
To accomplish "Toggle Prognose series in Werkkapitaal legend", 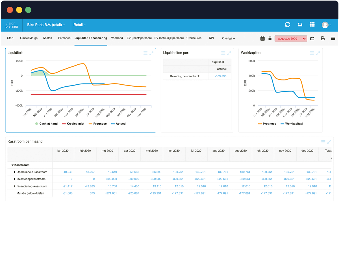I will (x=267, y=124).
